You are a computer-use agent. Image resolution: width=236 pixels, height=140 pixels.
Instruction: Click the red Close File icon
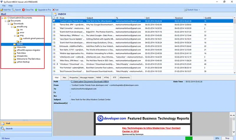(x=24, y=10)
